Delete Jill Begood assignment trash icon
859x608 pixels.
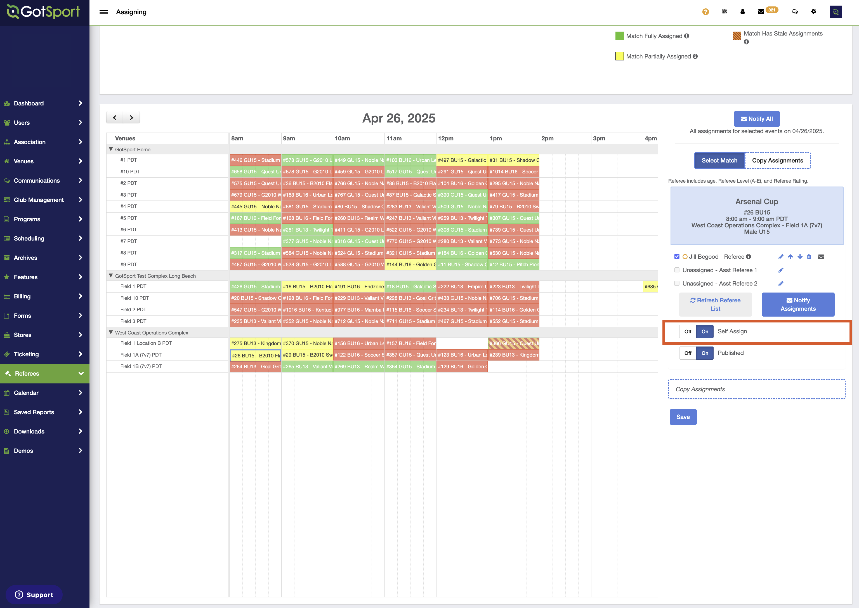click(x=809, y=256)
